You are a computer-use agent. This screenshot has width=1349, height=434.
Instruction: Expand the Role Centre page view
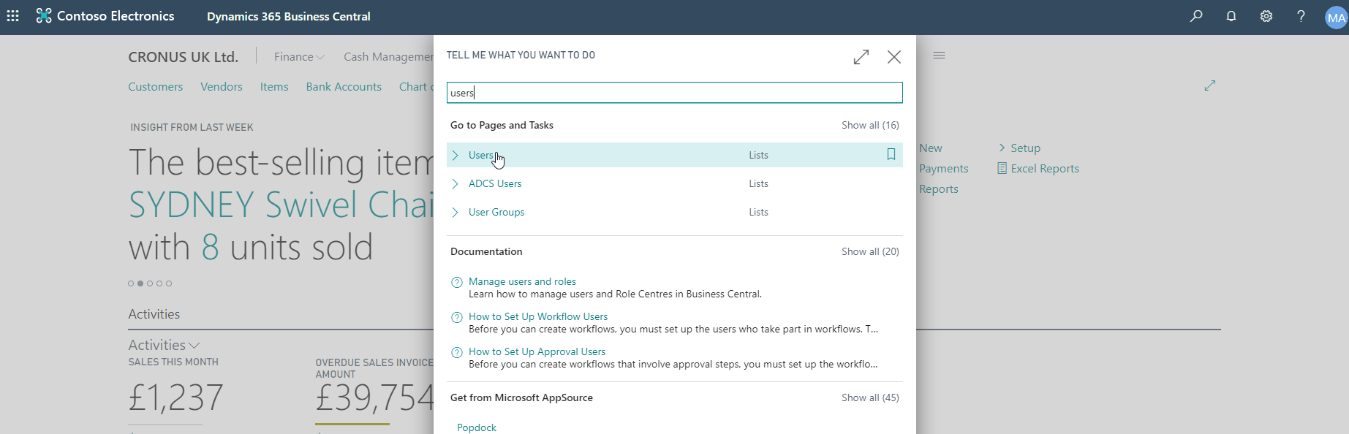pos(1210,85)
